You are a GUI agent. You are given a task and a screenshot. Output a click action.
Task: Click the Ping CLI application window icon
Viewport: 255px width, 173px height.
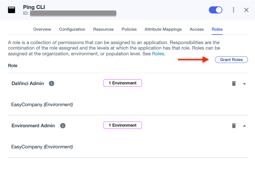click(12, 10)
